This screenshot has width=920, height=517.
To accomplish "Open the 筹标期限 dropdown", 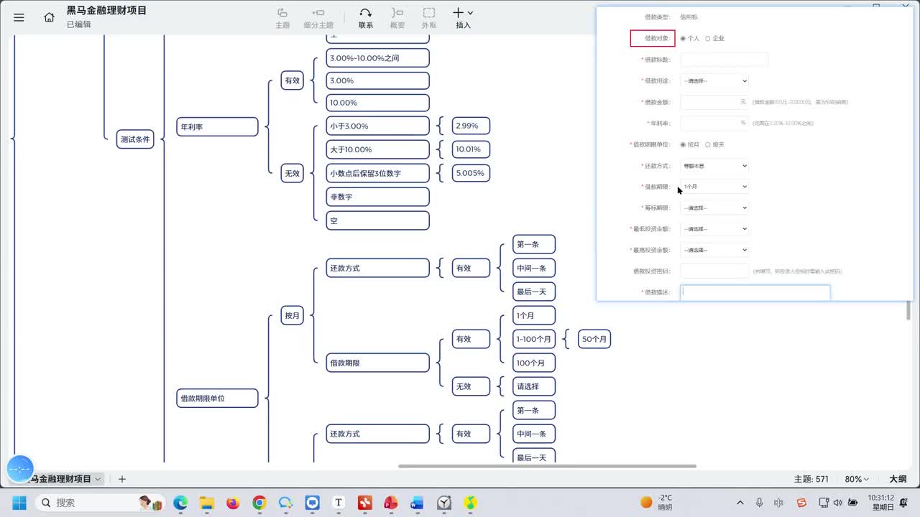I will point(714,208).
